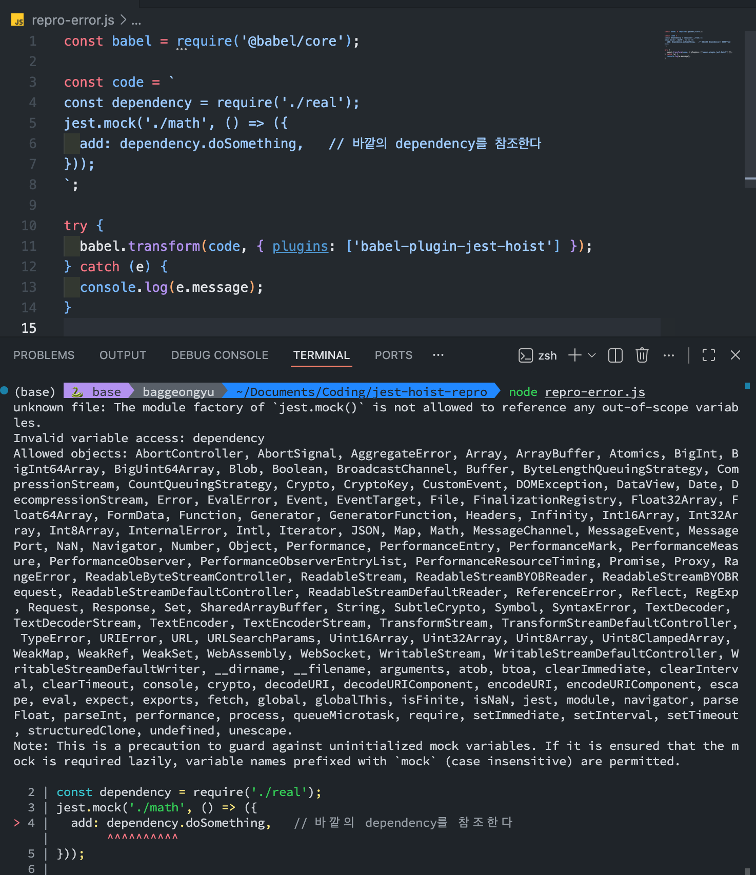This screenshot has width=756, height=875.
Task: Expand the breadcrumb ellipsis after repro-error.js
Action: (x=136, y=21)
